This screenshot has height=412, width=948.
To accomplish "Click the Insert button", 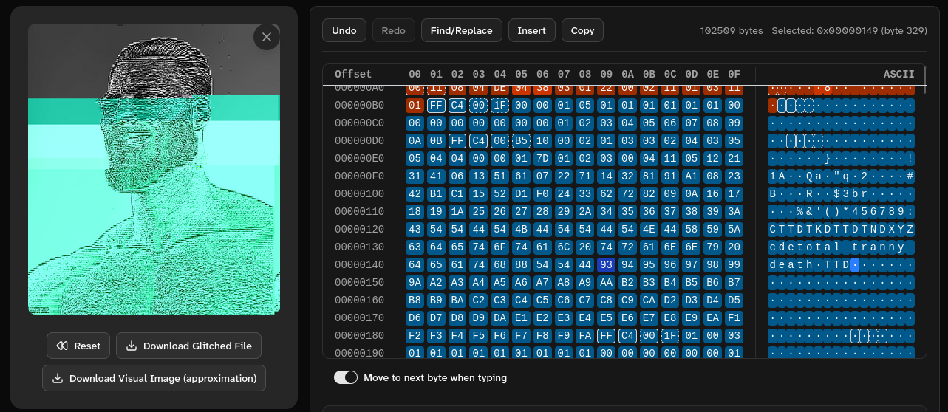I will [531, 30].
